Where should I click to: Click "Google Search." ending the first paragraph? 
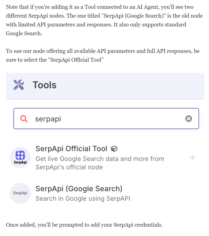tap(24, 33)
